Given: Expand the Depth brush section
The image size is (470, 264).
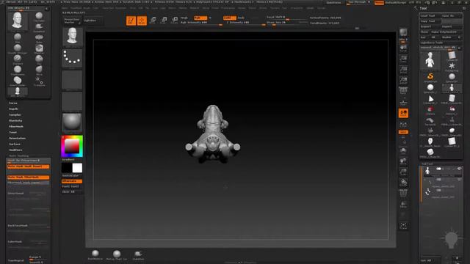Looking at the screenshot, I should (x=13, y=109).
